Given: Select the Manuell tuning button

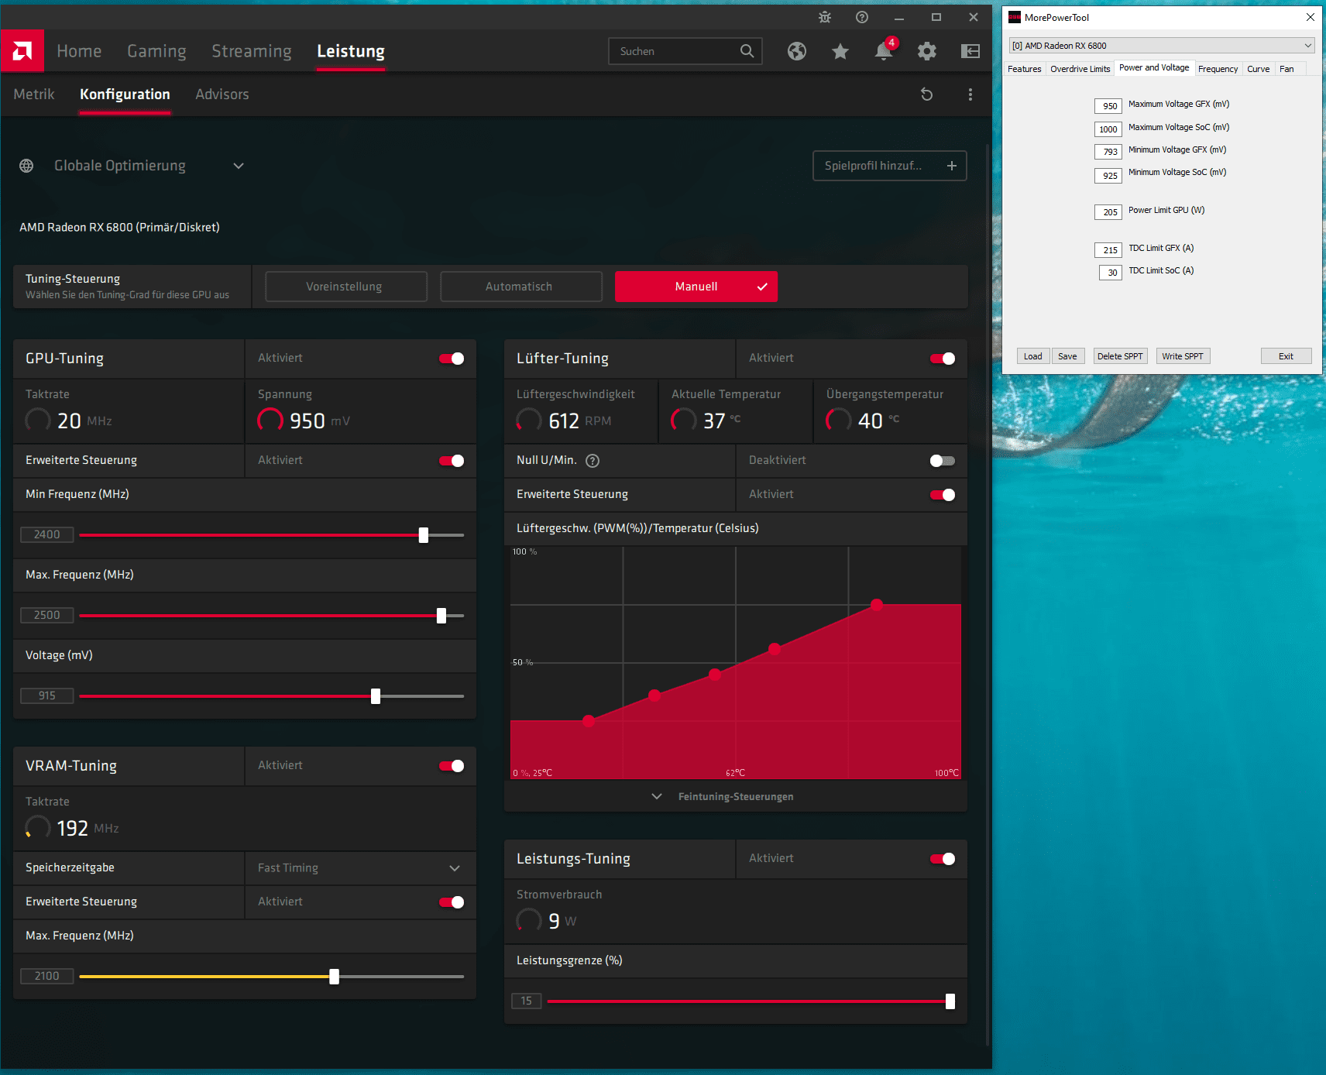Looking at the screenshot, I should [x=696, y=287].
